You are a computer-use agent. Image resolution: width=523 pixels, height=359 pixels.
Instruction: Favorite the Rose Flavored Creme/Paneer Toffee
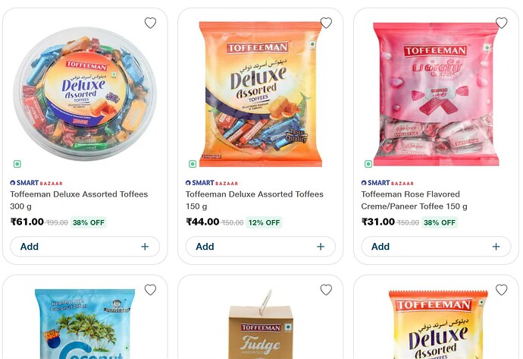click(501, 23)
